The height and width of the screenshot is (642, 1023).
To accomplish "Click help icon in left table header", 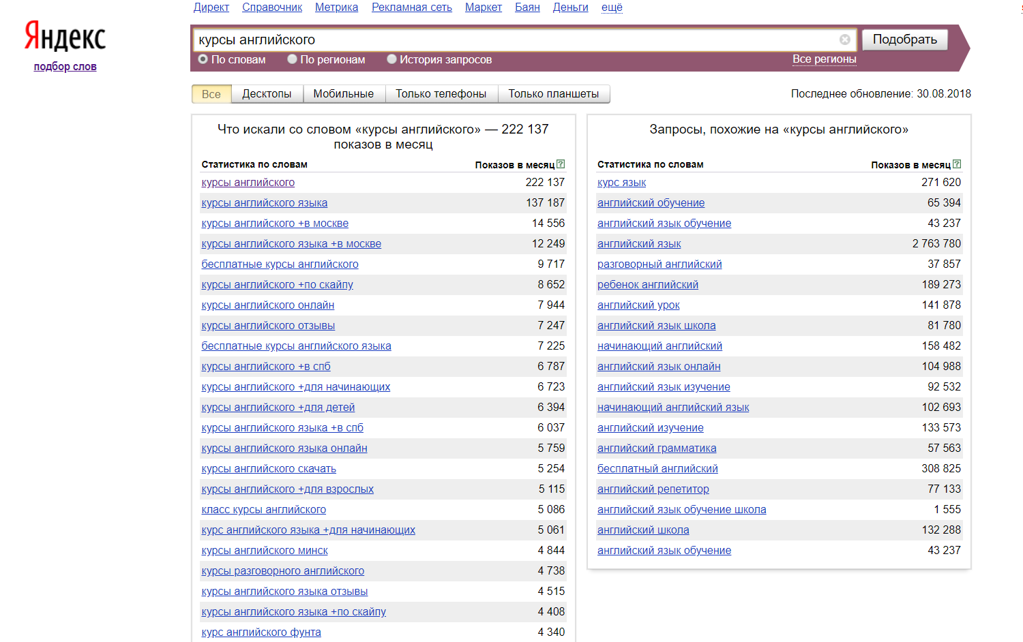I will (561, 164).
